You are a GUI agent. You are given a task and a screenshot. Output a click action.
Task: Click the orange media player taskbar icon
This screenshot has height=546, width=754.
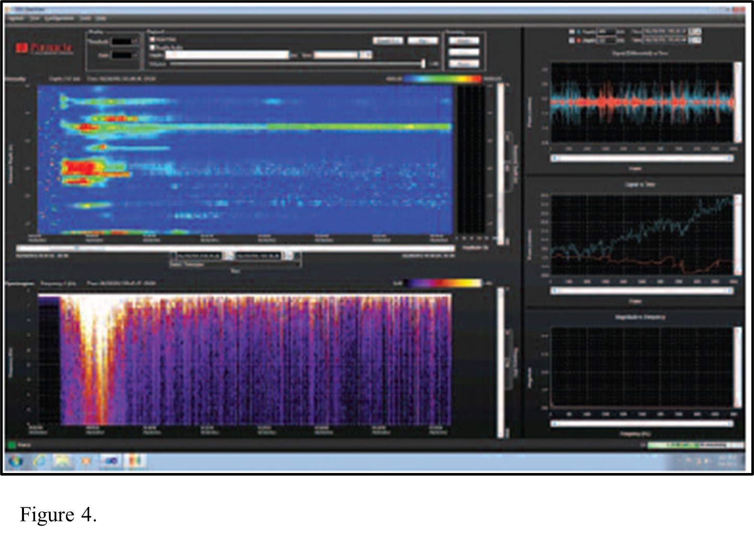(87, 462)
